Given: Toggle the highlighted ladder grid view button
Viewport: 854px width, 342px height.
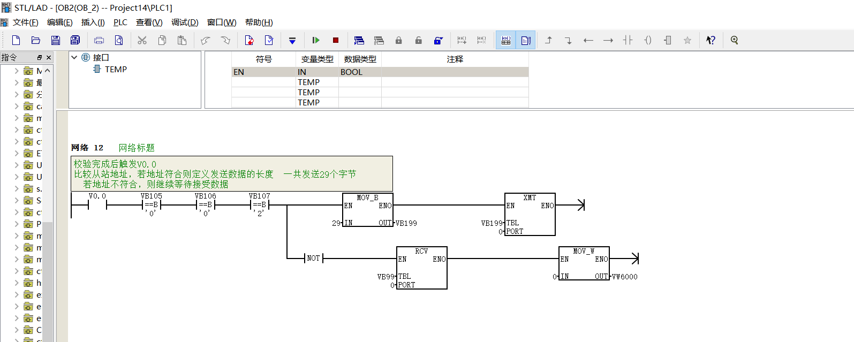Looking at the screenshot, I should [506, 40].
